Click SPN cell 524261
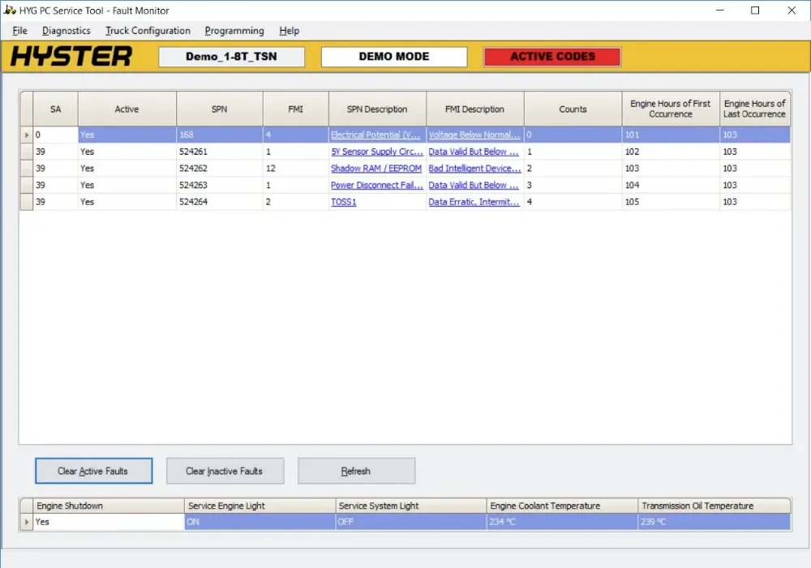This screenshot has height=568, width=811. 220,152
